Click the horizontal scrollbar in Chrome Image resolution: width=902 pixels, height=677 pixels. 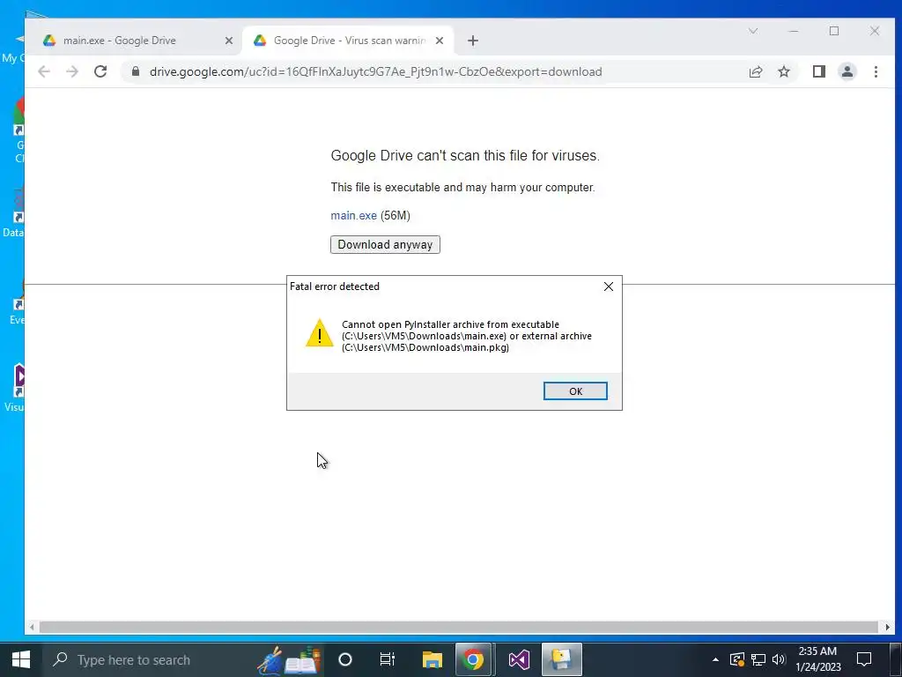coord(458,627)
